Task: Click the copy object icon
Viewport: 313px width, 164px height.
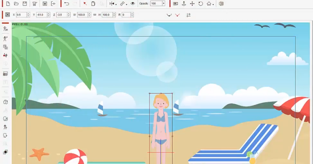Action: (93, 4)
